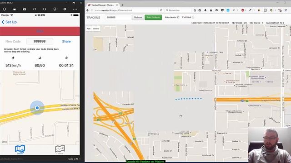This screenshot has height=163, width=291.
Task: Click the grey Refresh button
Action: point(138,17)
